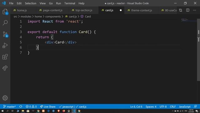Switch to the top-section.js tab
The image size is (200, 113).
click(x=84, y=10)
